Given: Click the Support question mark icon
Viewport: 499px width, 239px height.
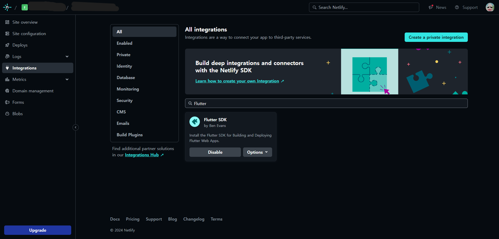Looking at the screenshot, I should (457, 7).
